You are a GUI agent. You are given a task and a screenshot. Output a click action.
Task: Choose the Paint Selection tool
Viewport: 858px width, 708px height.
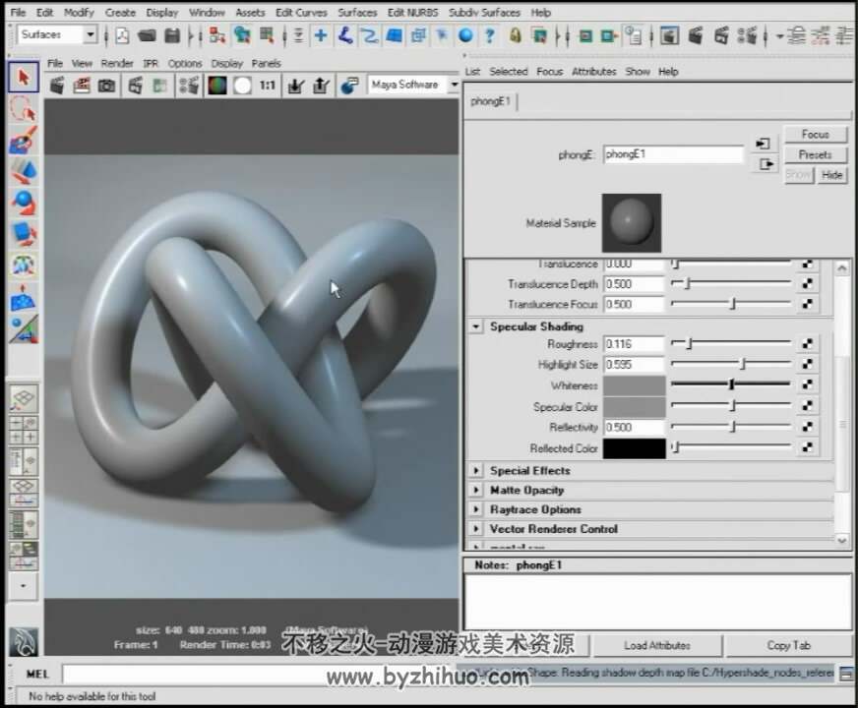[x=23, y=140]
